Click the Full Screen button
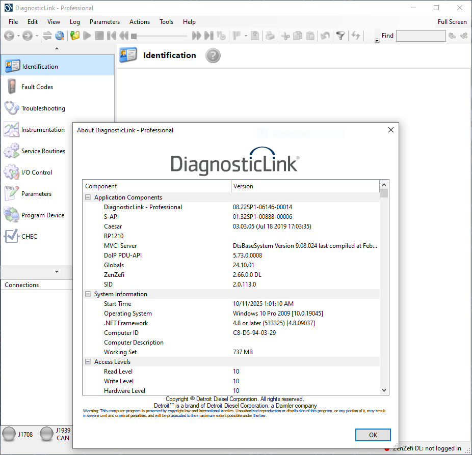This screenshot has width=472, height=455. 452,22
